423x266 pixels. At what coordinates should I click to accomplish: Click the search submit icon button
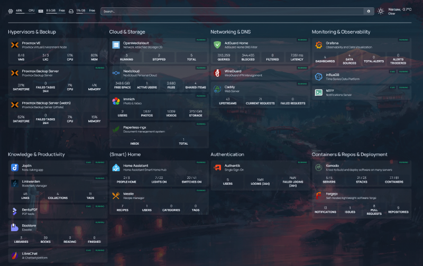369,11
